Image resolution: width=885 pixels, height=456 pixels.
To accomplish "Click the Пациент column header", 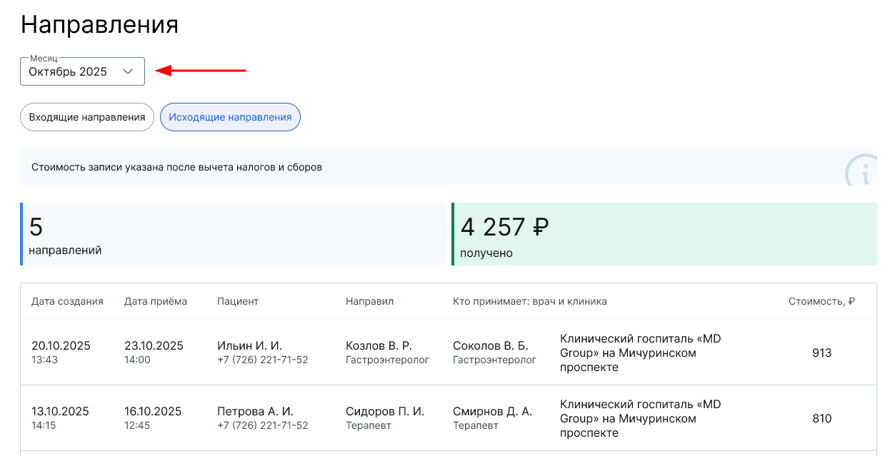I will (238, 301).
